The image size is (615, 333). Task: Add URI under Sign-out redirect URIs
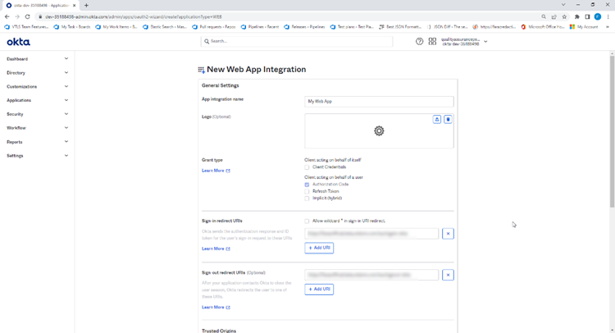[319, 289]
